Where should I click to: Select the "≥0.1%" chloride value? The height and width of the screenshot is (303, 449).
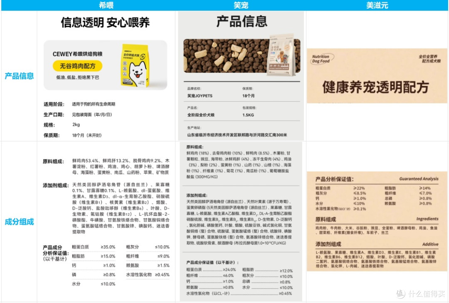coord(360,209)
